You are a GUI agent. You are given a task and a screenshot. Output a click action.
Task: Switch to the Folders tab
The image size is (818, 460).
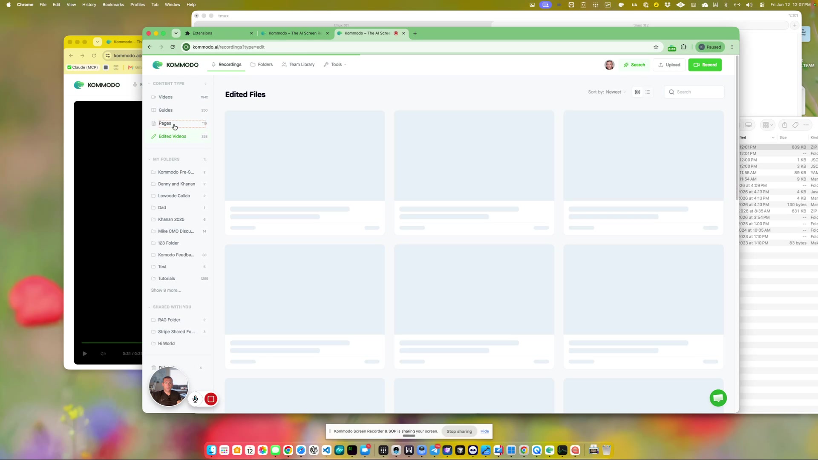click(262, 65)
